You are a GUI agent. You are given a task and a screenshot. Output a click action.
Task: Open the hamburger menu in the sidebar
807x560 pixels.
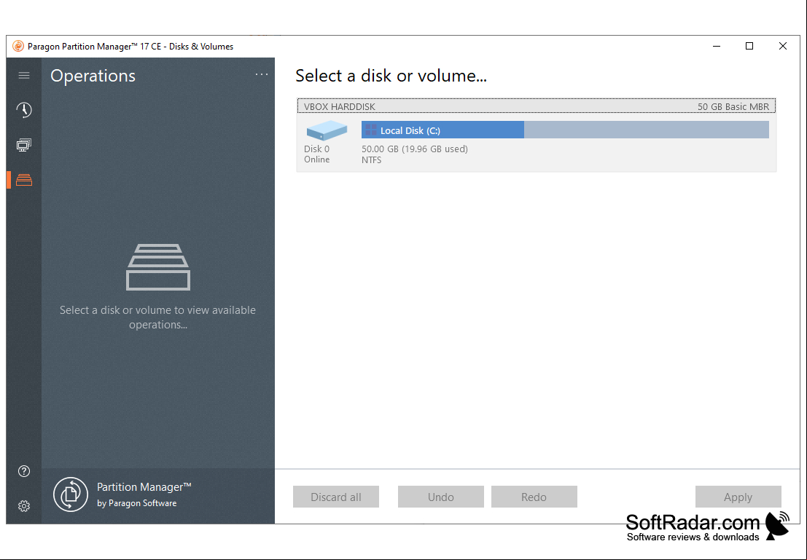click(23, 76)
